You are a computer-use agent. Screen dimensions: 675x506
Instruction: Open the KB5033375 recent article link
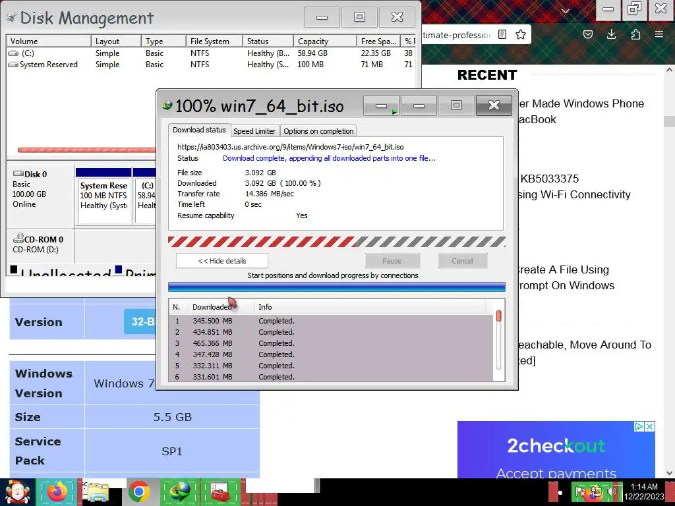(575, 186)
